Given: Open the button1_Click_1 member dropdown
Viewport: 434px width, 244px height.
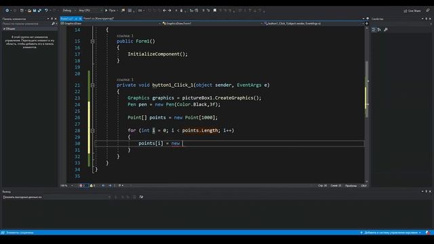Looking at the screenshot, I should (314, 24).
